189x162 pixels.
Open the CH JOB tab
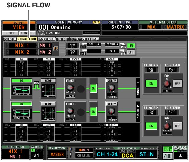click(x=63, y=39)
